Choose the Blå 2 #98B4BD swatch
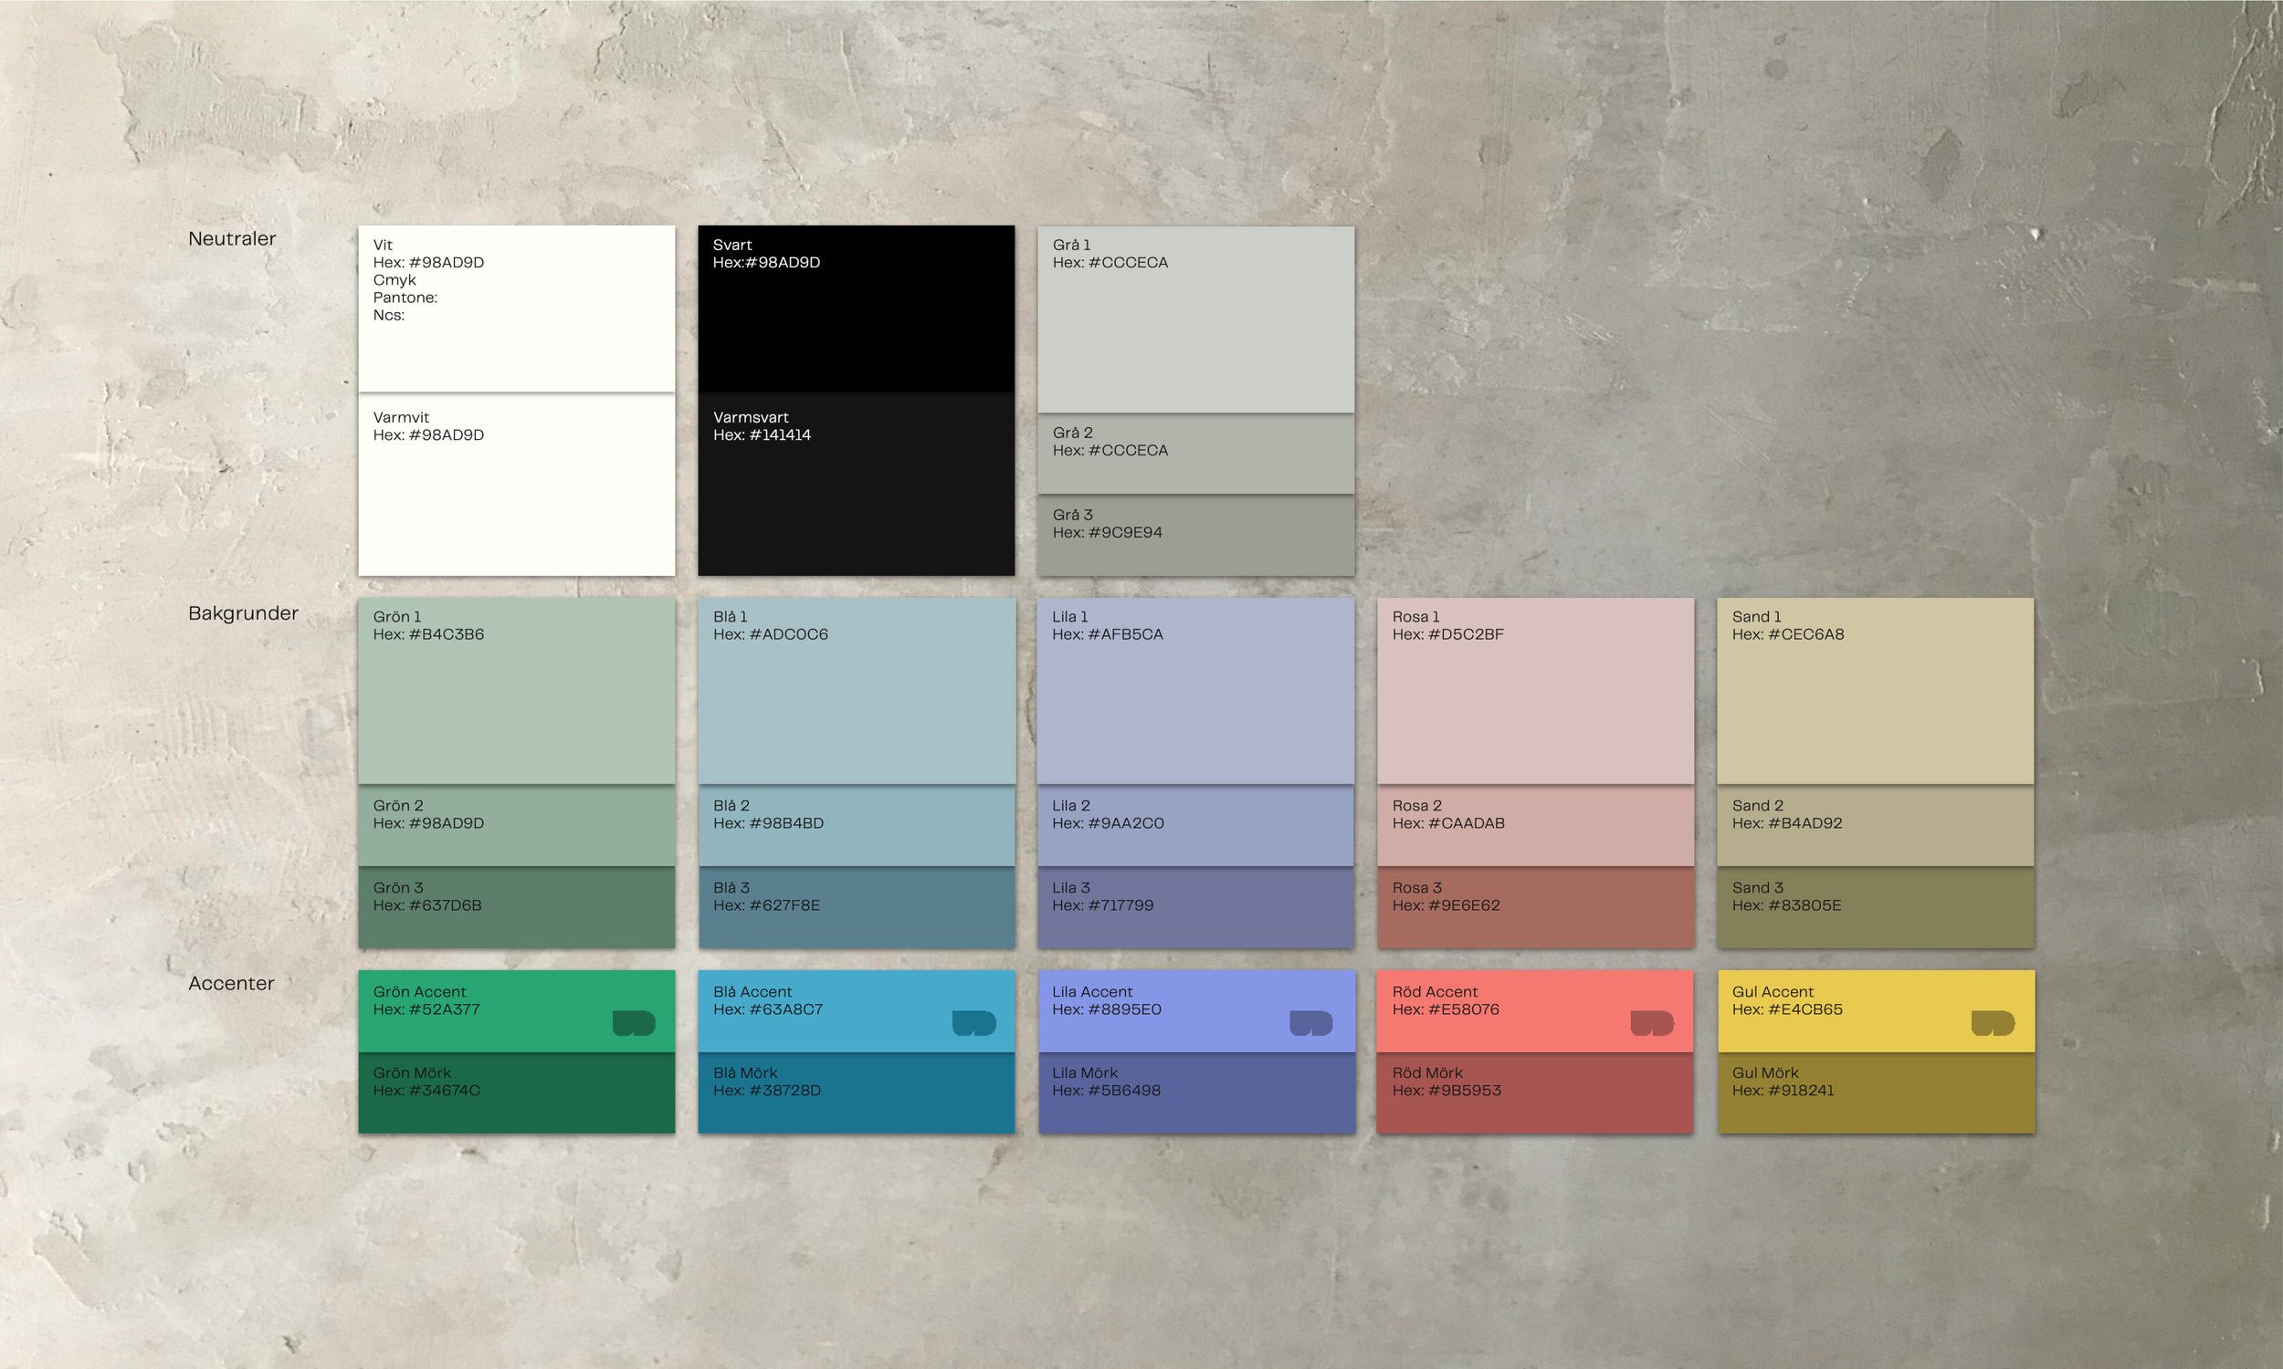 tap(857, 826)
